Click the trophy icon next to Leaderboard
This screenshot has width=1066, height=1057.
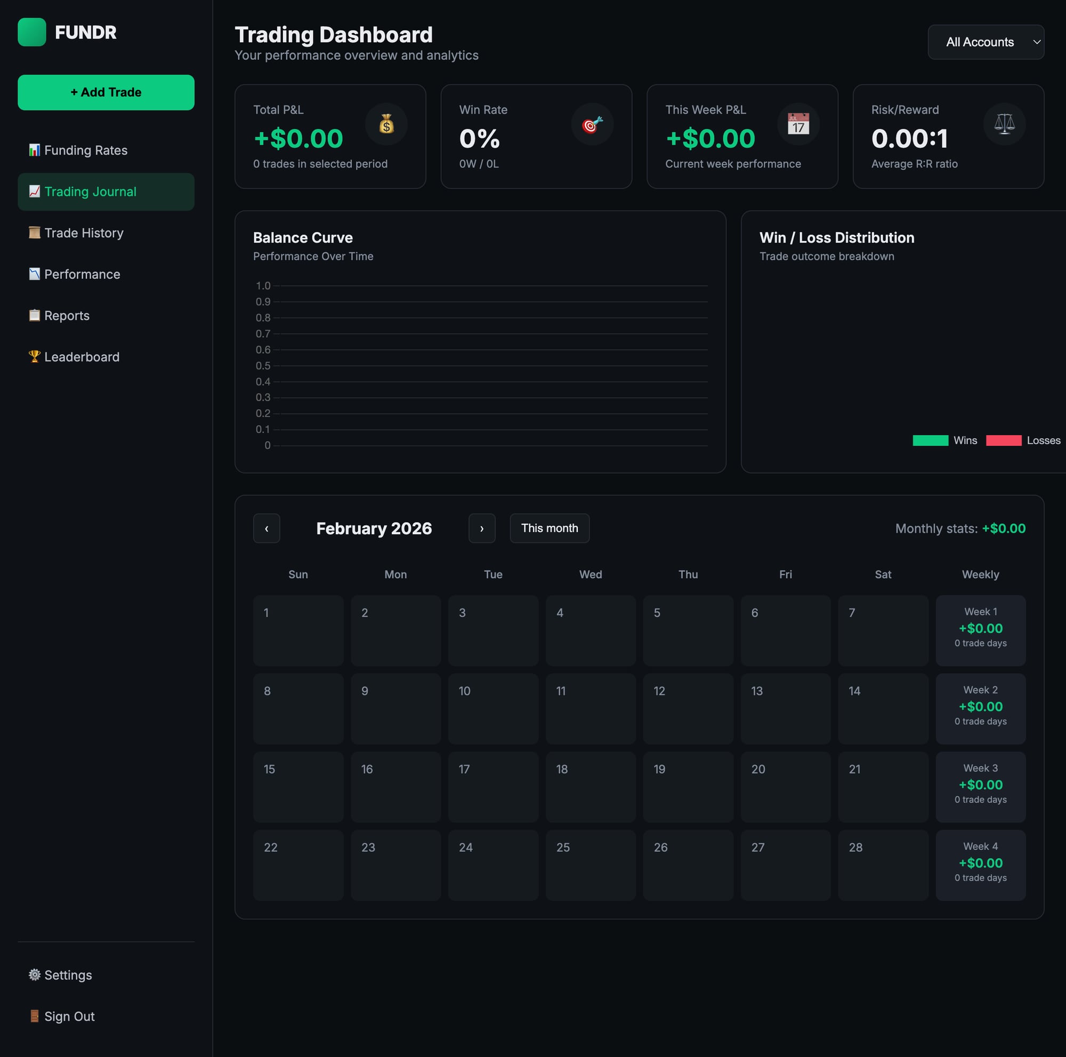pyautogui.click(x=34, y=357)
